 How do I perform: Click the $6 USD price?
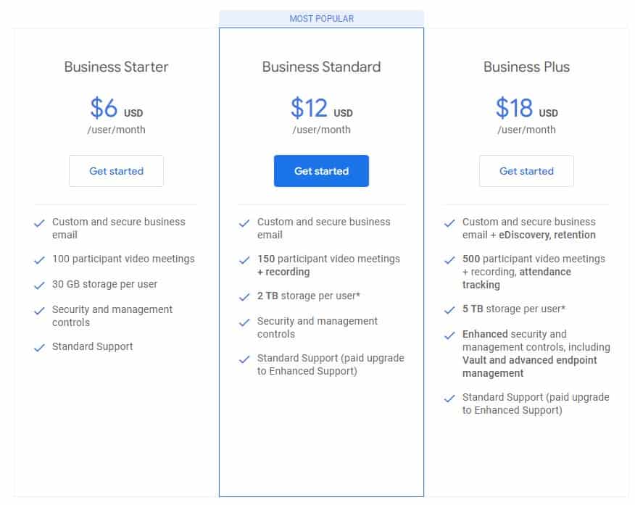116,108
